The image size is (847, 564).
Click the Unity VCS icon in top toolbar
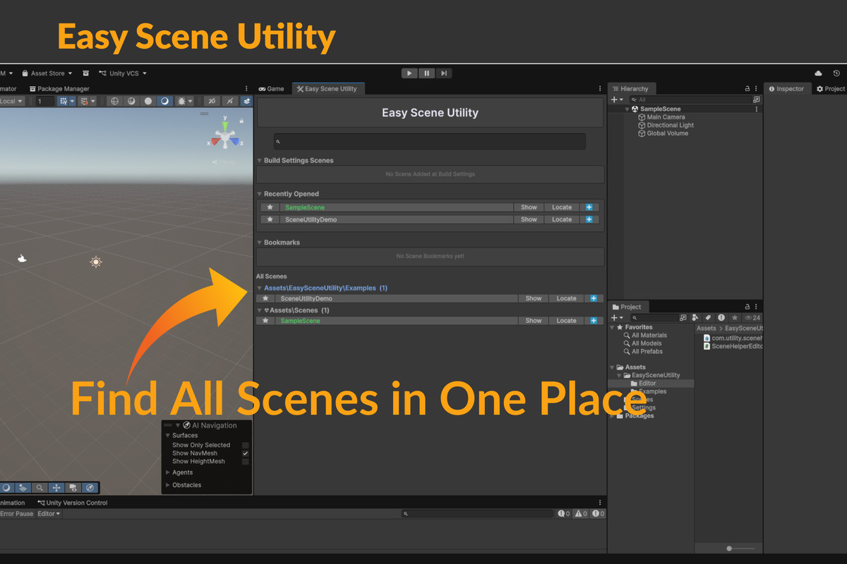104,73
